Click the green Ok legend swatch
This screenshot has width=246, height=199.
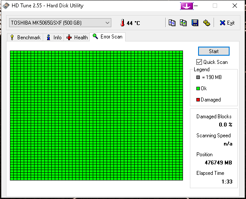tap(198, 88)
